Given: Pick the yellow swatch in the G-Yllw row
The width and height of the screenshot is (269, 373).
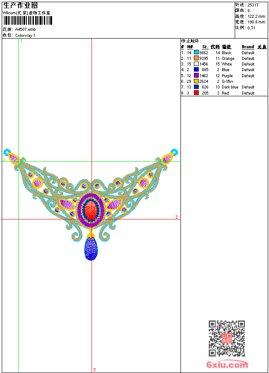Looking at the screenshot, I should (196, 81).
